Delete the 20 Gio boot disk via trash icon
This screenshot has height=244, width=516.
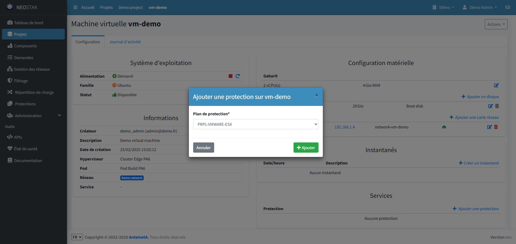click(497, 106)
